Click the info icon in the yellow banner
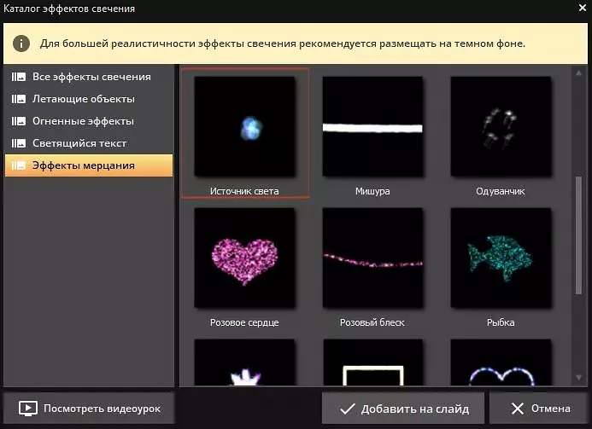Image resolution: width=592 pixels, height=429 pixels. [21, 43]
